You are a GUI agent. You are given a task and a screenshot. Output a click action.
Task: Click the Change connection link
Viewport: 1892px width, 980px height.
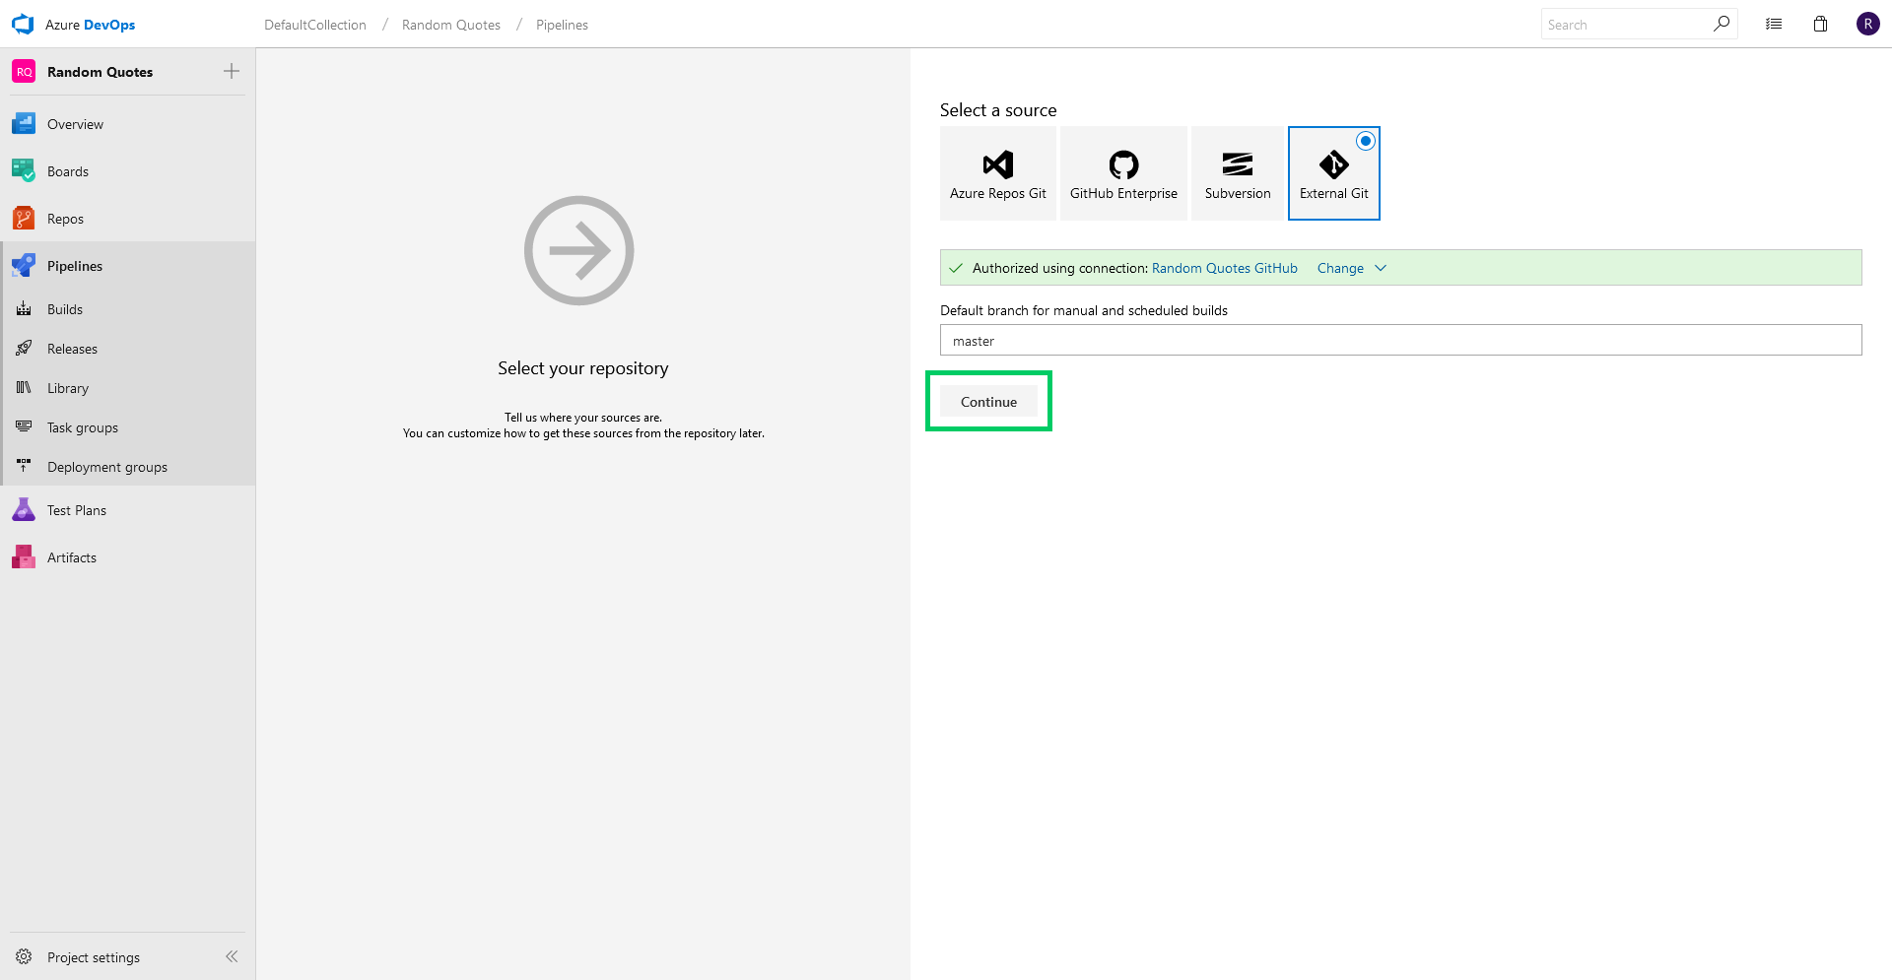1340,268
